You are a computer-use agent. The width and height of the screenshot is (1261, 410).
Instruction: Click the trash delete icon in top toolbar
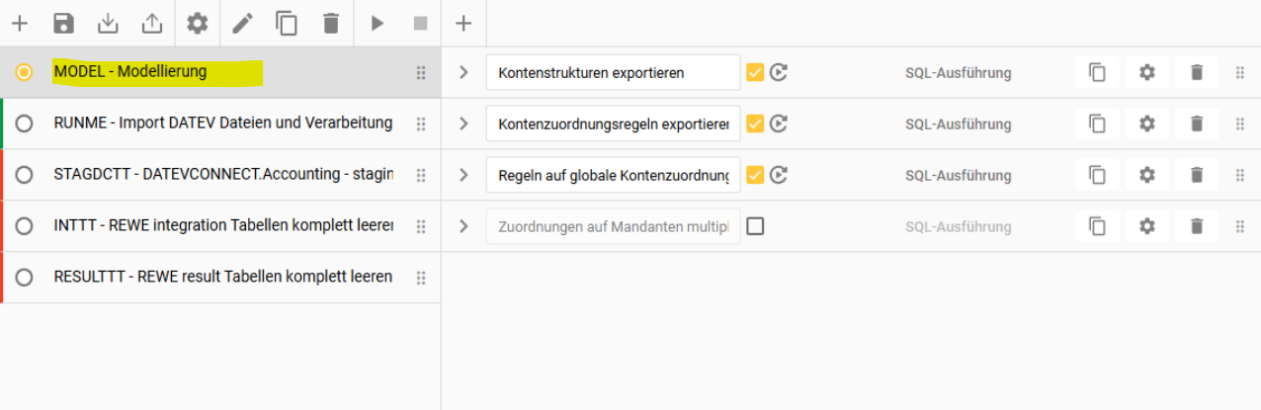[331, 24]
